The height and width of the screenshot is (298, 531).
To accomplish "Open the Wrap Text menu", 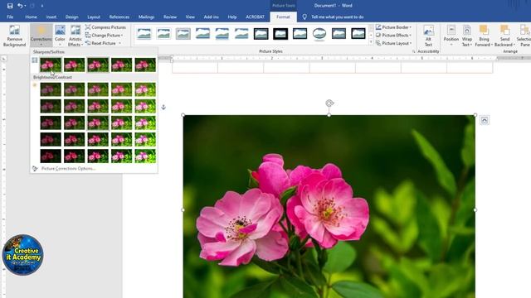I will (x=466, y=36).
